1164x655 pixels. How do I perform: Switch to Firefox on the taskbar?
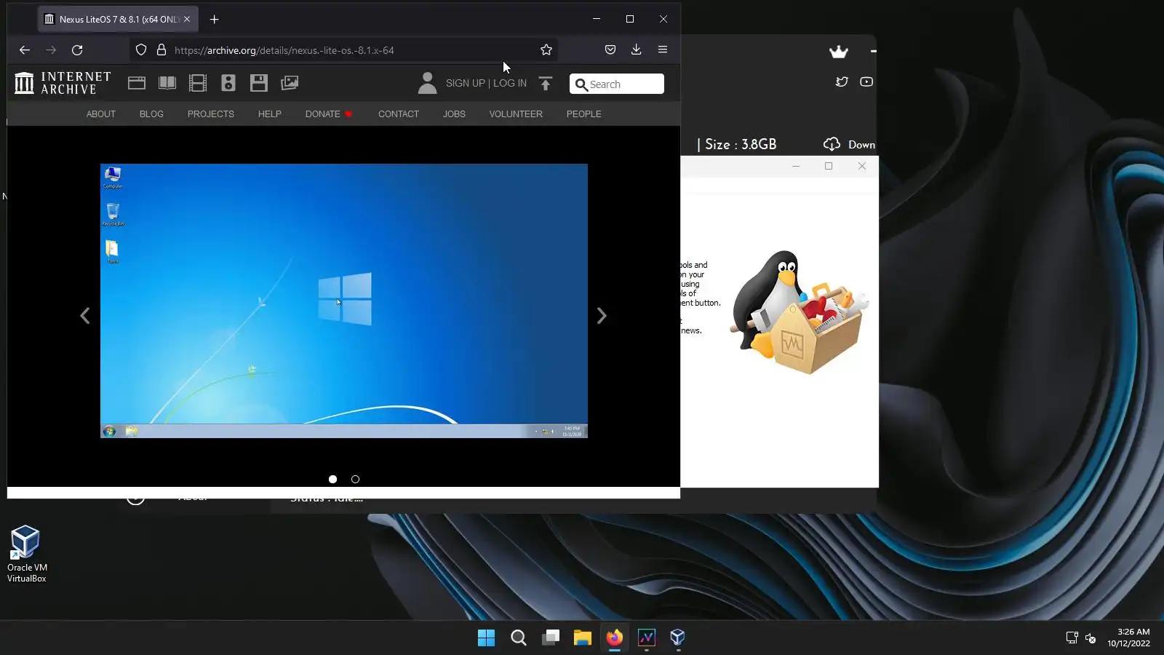pyautogui.click(x=615, y=638)
